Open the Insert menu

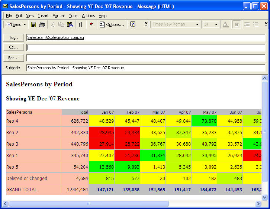(43, 16)
